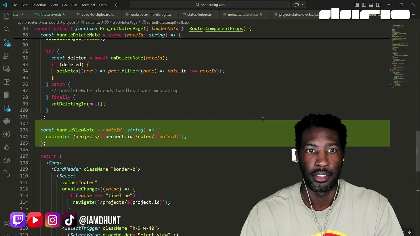Open the Accounts menu in the activity bar
Image resolution: width=420 pixels, height=236 pixels.
[6, 224]
